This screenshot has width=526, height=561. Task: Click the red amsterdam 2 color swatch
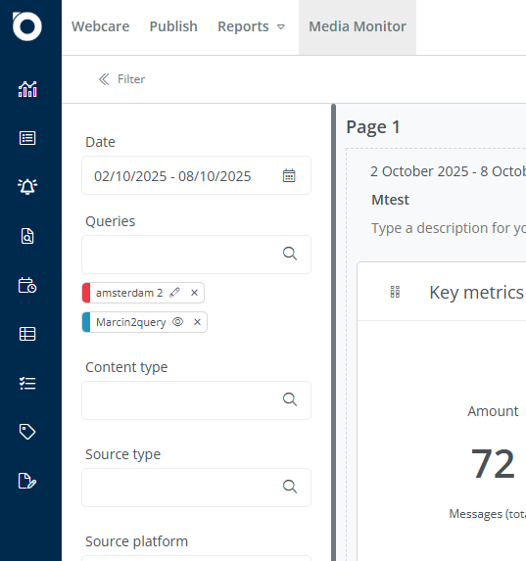tap(86, 293)
